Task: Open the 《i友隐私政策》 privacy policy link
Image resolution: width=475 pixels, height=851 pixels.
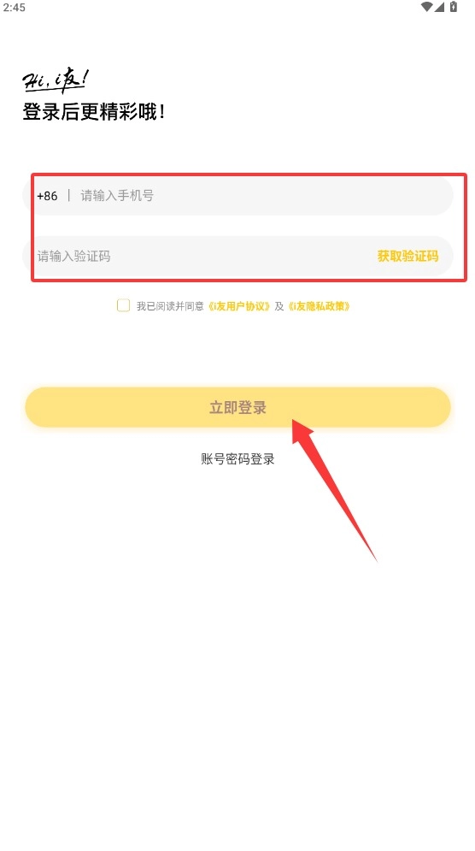Action: click(319, 306)
